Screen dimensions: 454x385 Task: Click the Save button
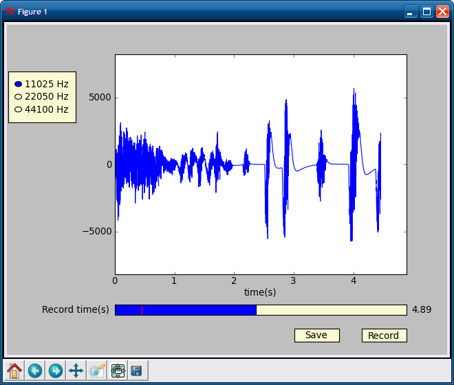pyautogui.click(x=316, y=335)
